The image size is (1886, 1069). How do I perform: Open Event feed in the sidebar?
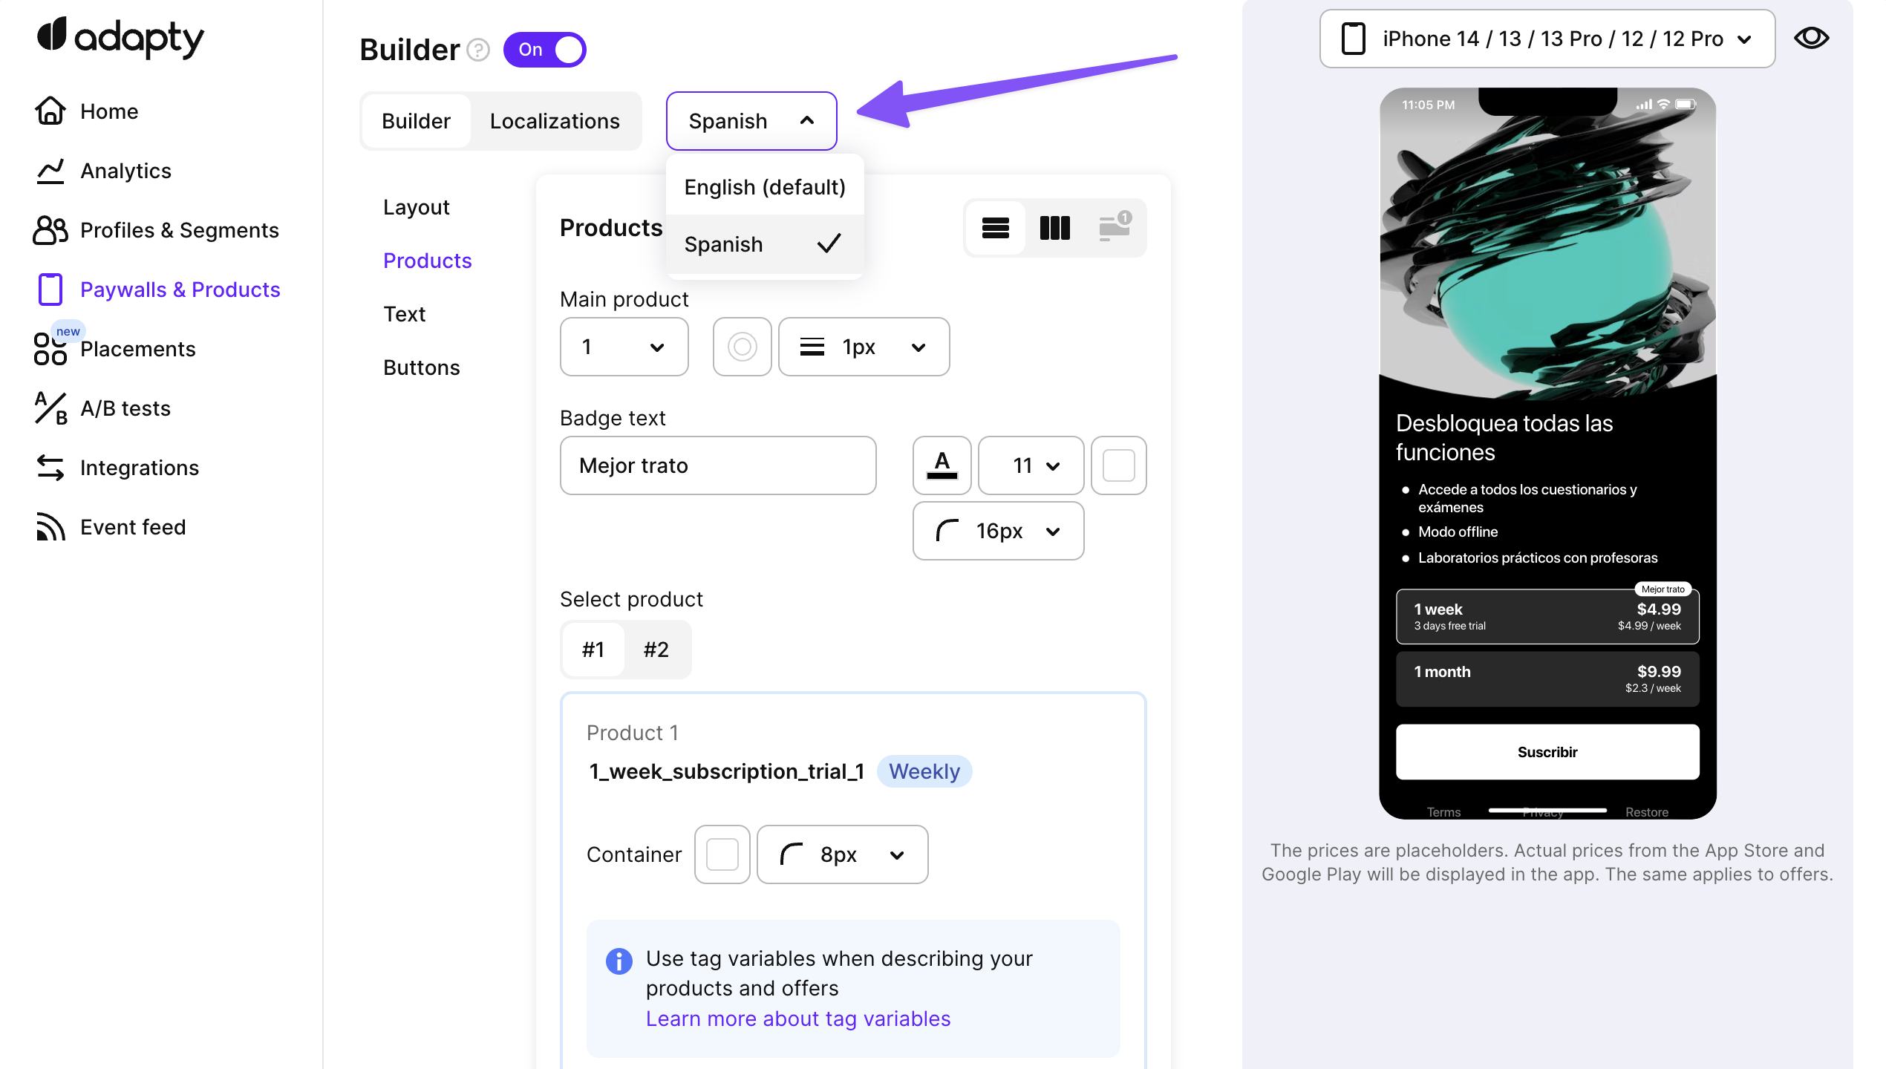point(132,527)
